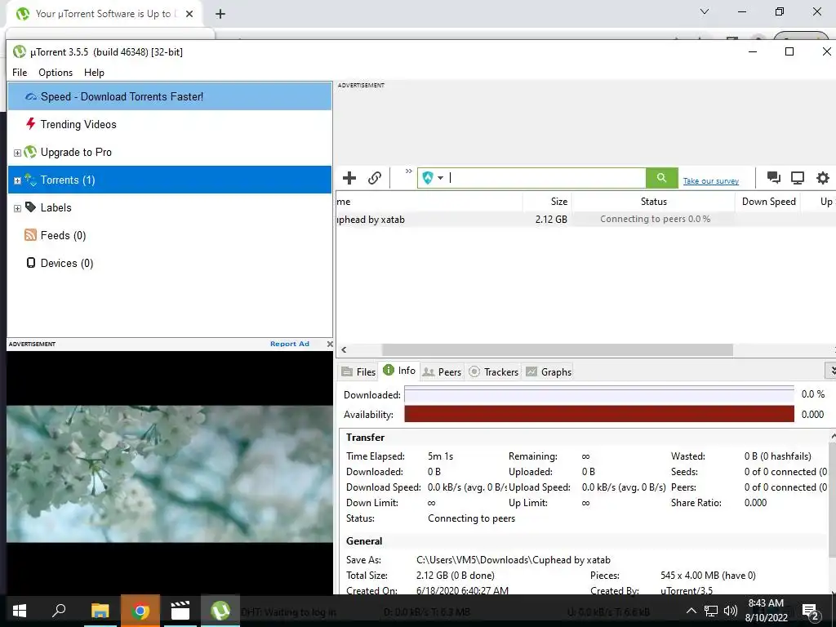Click the Devices phone icon

pyautogui.click(x=31, y=262)
